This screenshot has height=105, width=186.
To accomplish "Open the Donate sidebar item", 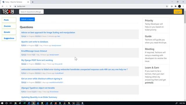I will pyautogui.click(x=9, y=32).
